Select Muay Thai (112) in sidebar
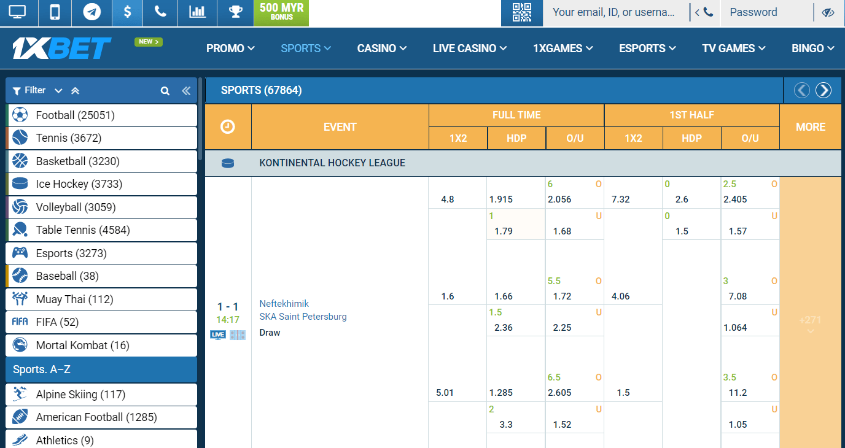Viewport: 845px width, 448px height. tap(101, 299)
